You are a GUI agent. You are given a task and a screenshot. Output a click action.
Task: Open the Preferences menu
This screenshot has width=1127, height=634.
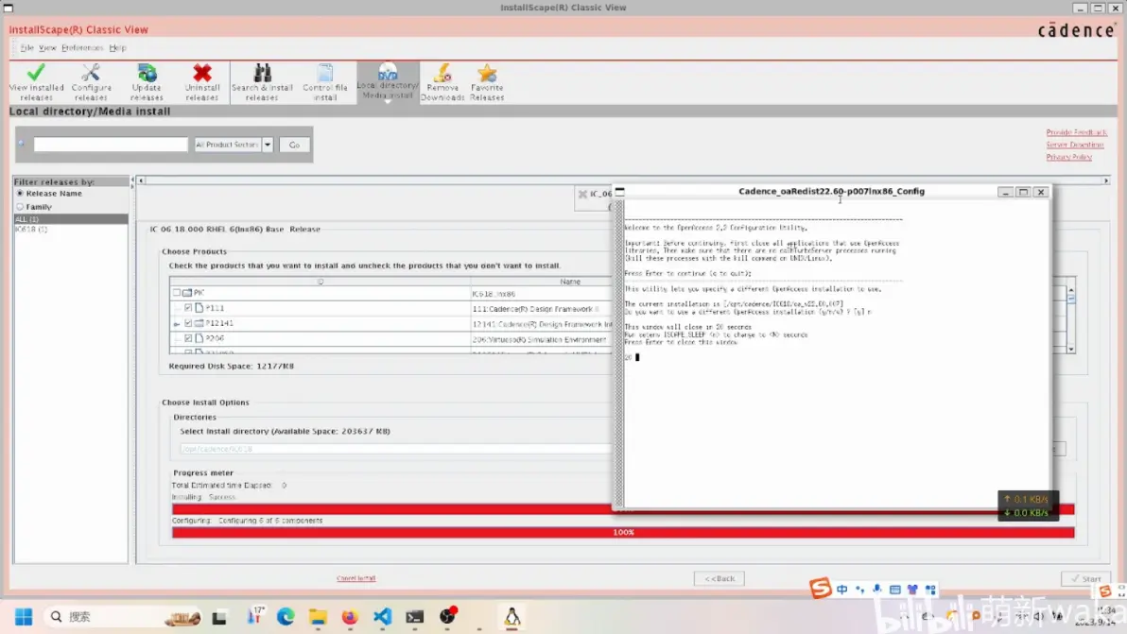tap(82, 47)
